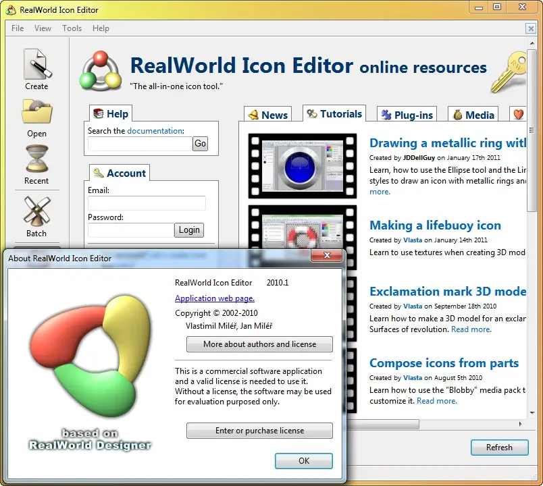Open the Tools menu
This screenshot has height=486, width=543.
[72, 28]
